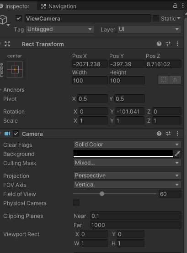Open Culling Mask dropdown showing Mixed
The image size is (187, 253).
127,163
